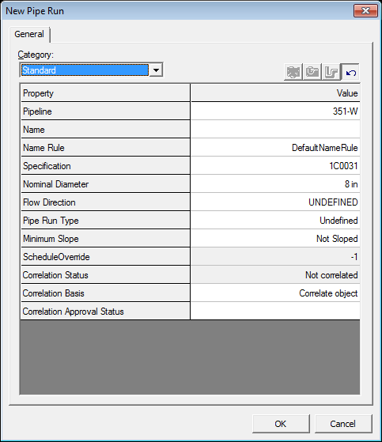Click the blue undo arrow icon

(x=350, y=72)
